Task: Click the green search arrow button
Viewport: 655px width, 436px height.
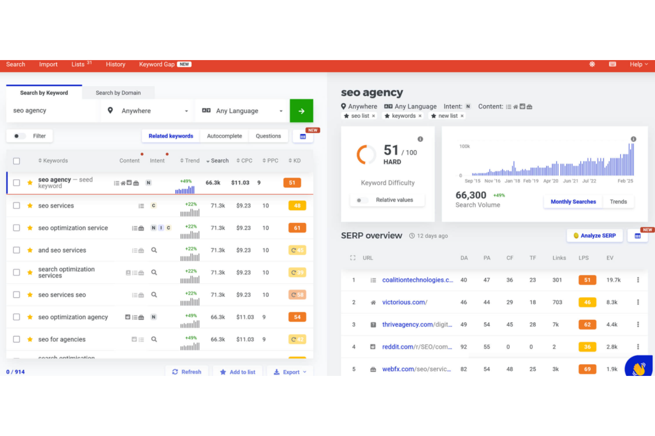Action: click(x=301, y=110)
